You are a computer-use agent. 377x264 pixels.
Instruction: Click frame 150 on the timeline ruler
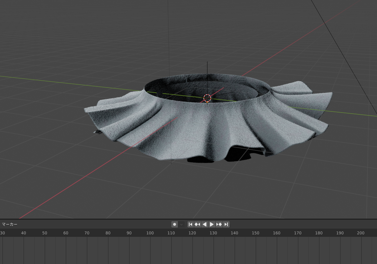pos(256,233)
